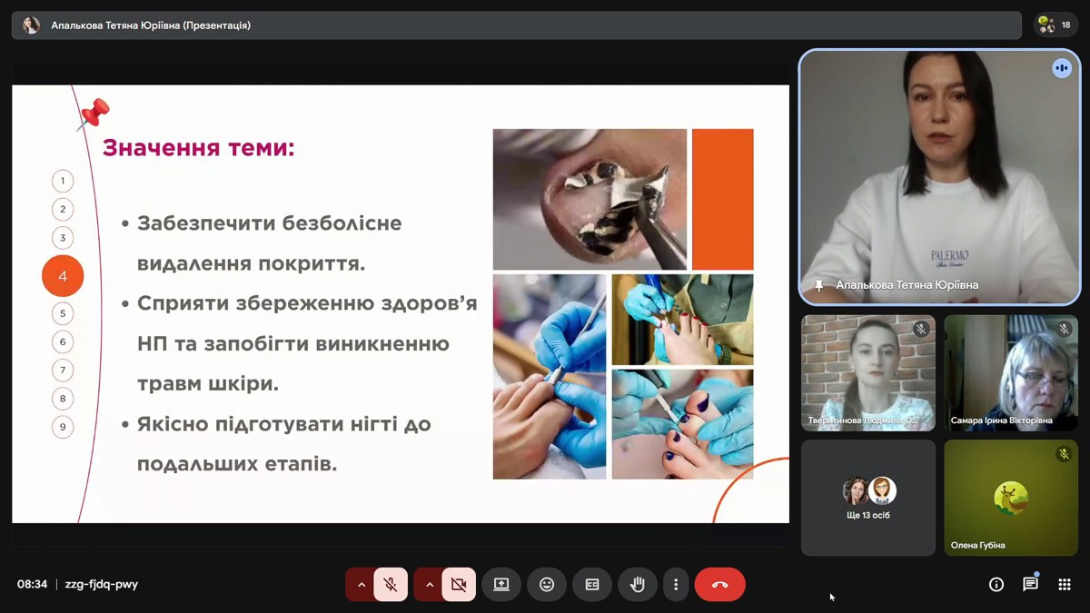The height and width of the screenshot is (613, 1090).
Task: Click the present screen icon
Action: [501, 585]
